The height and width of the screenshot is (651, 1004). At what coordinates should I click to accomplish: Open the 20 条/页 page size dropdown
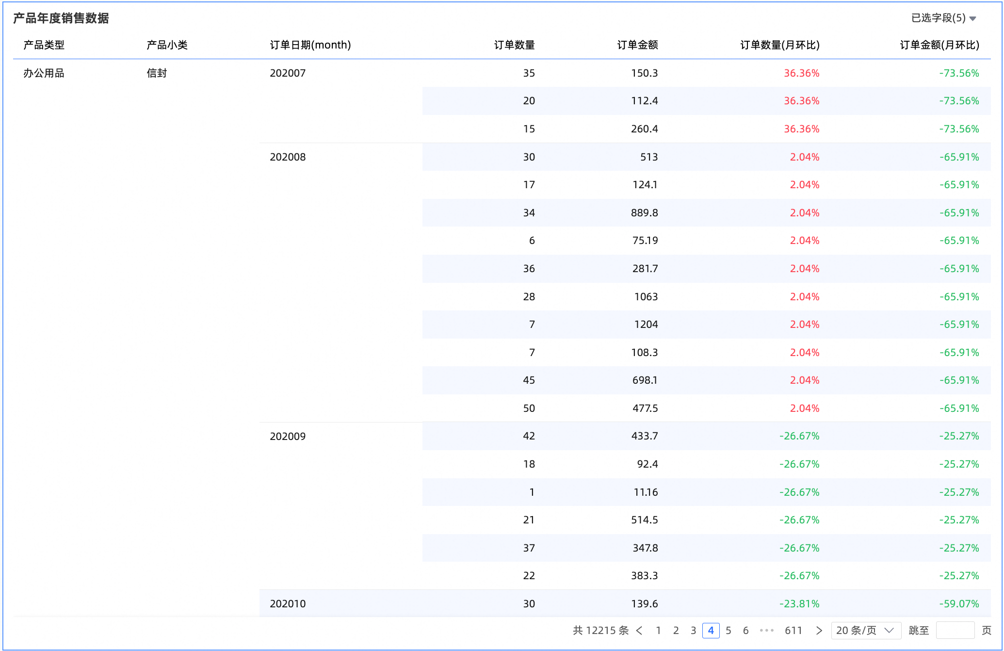click(865, 630)
